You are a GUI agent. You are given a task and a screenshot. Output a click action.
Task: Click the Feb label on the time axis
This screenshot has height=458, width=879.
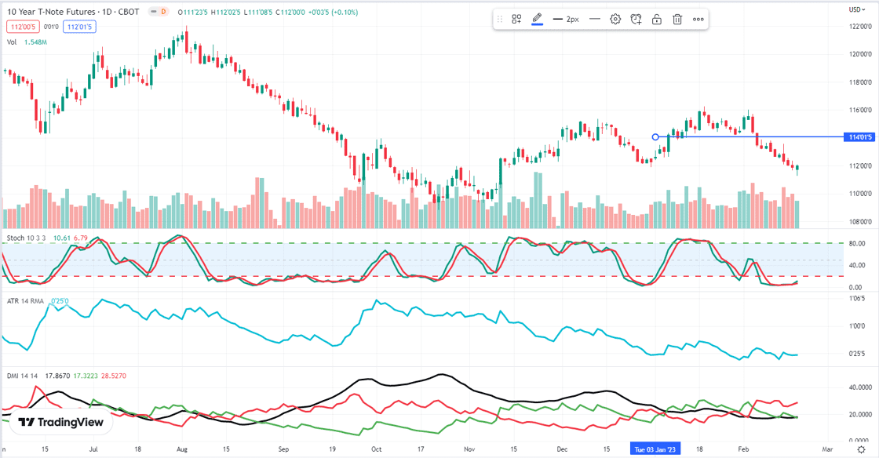pyautogui.click(x=743, y=449)
